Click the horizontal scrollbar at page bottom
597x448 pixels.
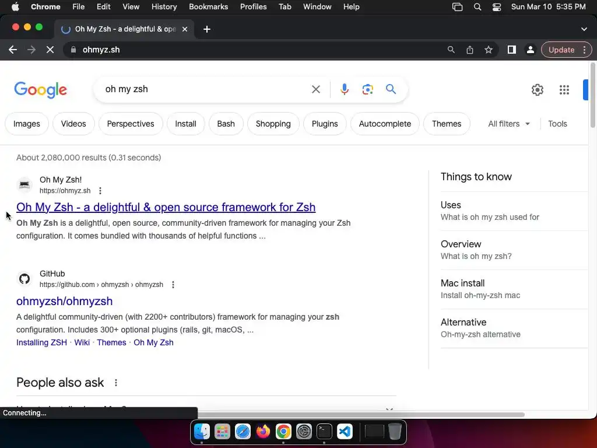(361, 414)
